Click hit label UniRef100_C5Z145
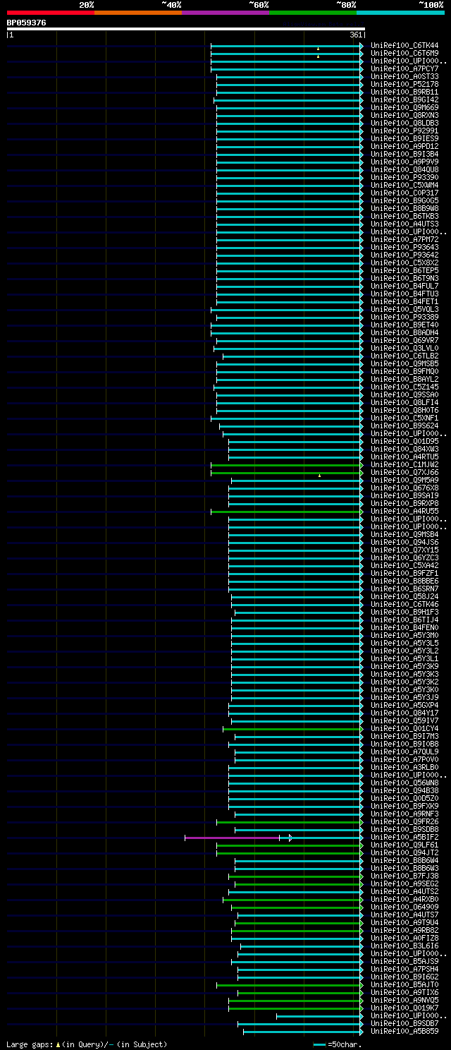 coord(404,387)
